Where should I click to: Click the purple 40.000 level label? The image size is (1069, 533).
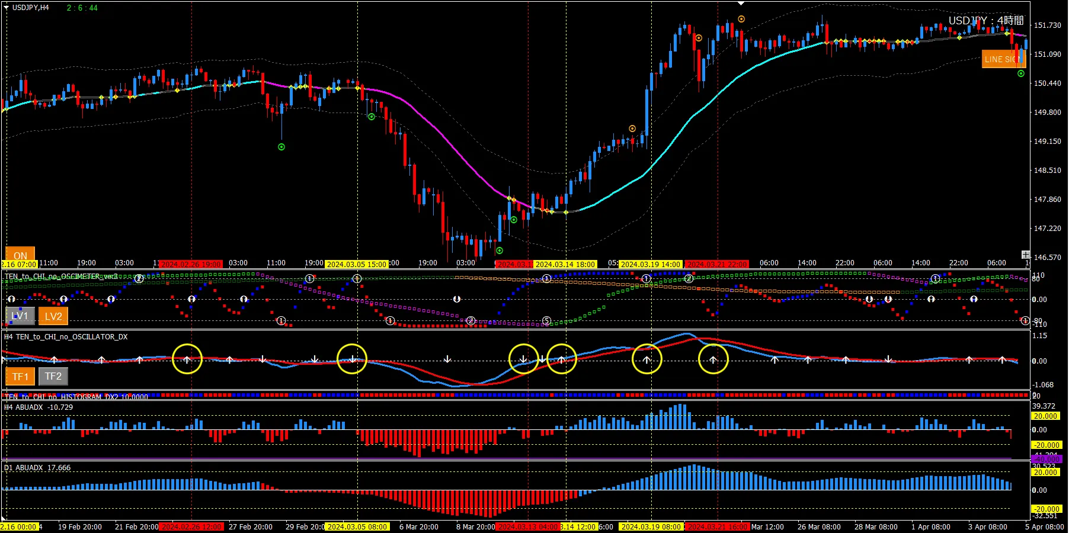coord(1046,459)
